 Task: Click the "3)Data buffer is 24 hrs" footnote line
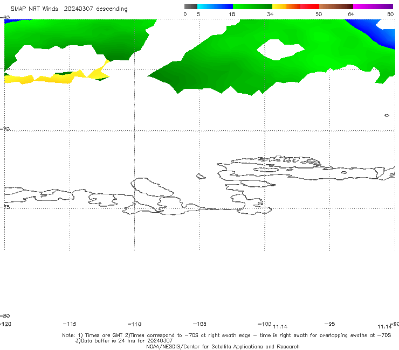[124, 341]
